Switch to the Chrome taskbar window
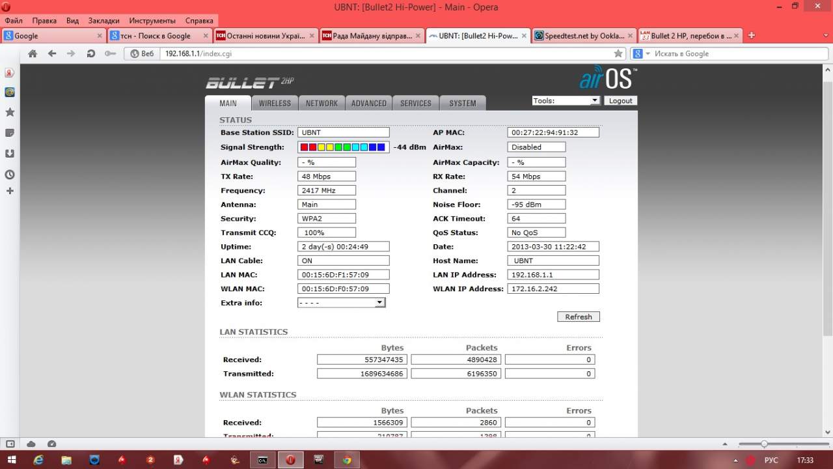The width and height of the screenshot is (833, 469). 347,460
